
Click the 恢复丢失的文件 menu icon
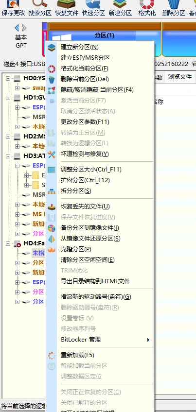(52, 207)
